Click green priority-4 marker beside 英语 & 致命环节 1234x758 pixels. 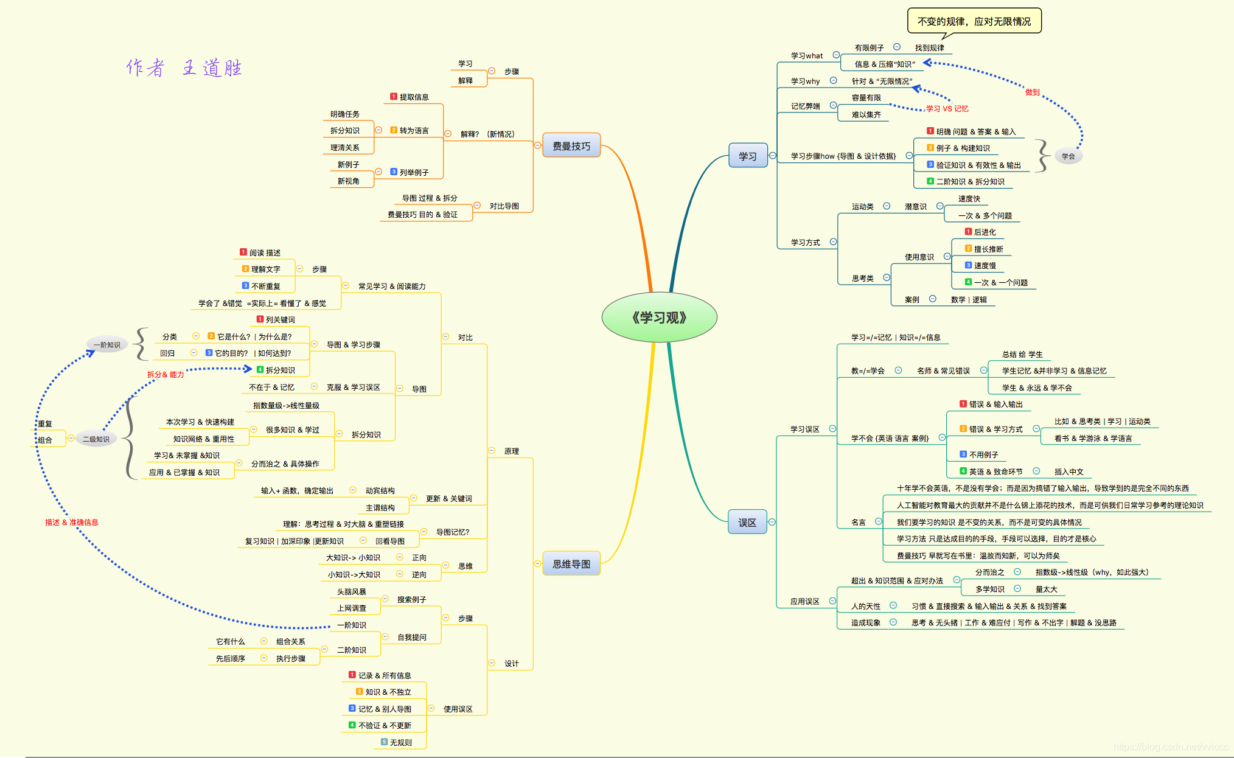pyautogui.click(x=963, y=471)
